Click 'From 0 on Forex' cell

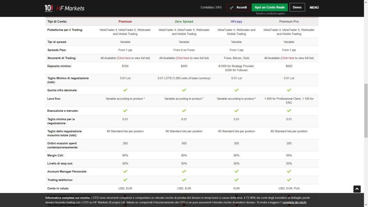coord(184,50)
